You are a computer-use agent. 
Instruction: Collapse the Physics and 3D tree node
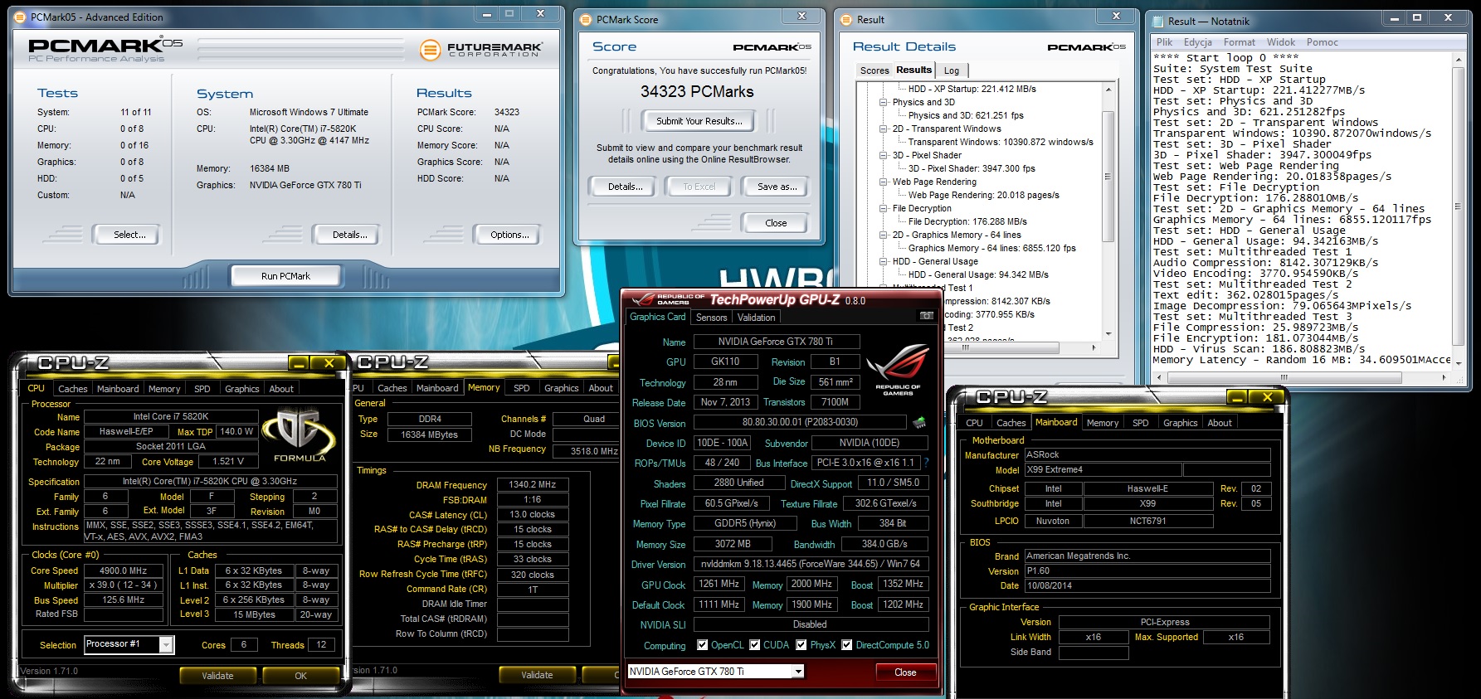click(x=884, y=102)
